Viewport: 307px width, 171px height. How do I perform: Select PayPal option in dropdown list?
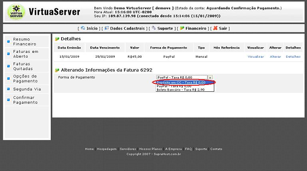[174, 86]
